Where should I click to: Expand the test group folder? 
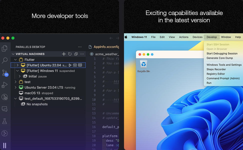pyautogui.click(x=16, y=82)
